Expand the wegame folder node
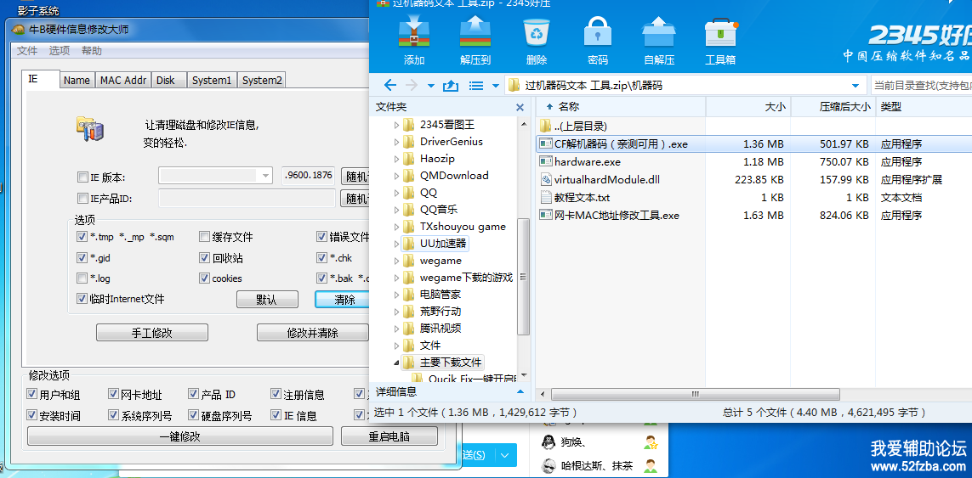Image resolution: width=972 pixels, height=478 pixels. tap(397, 261)
